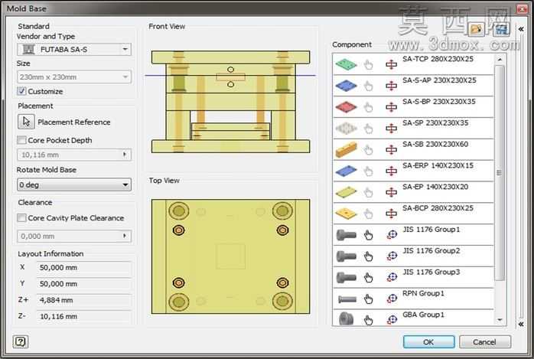
Task: Uncheck the Customize checkbox
Action: (21, 91)
